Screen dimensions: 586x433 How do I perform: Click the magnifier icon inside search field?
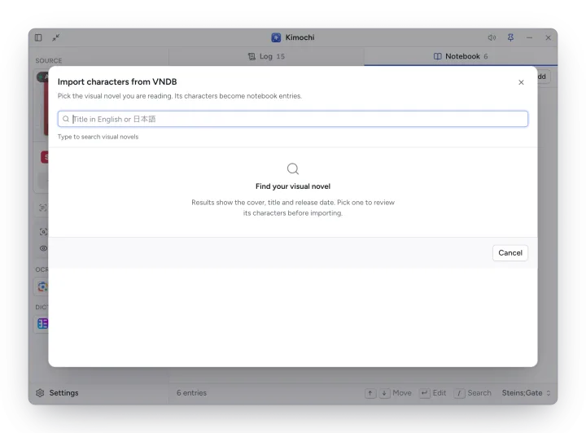(x=66, y=119)
